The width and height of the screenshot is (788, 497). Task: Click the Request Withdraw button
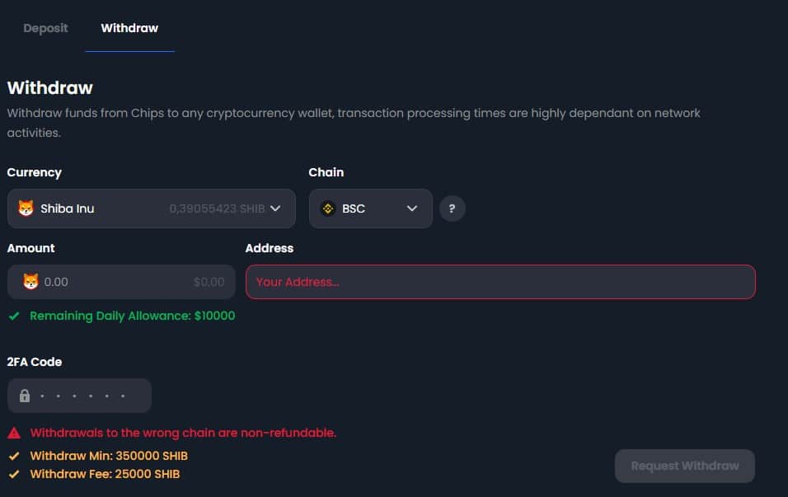pos(684,466)
